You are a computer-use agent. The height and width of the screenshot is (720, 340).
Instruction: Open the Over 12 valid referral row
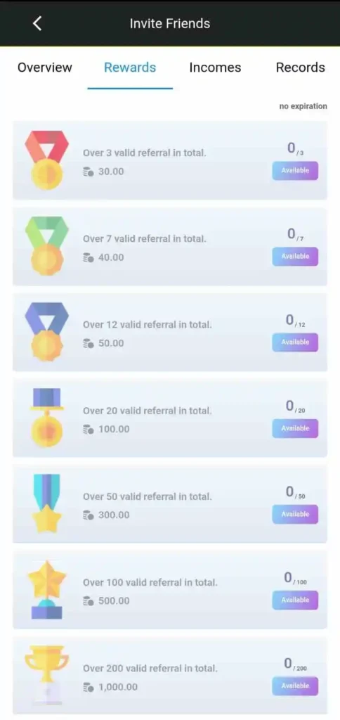click(170, 332)
